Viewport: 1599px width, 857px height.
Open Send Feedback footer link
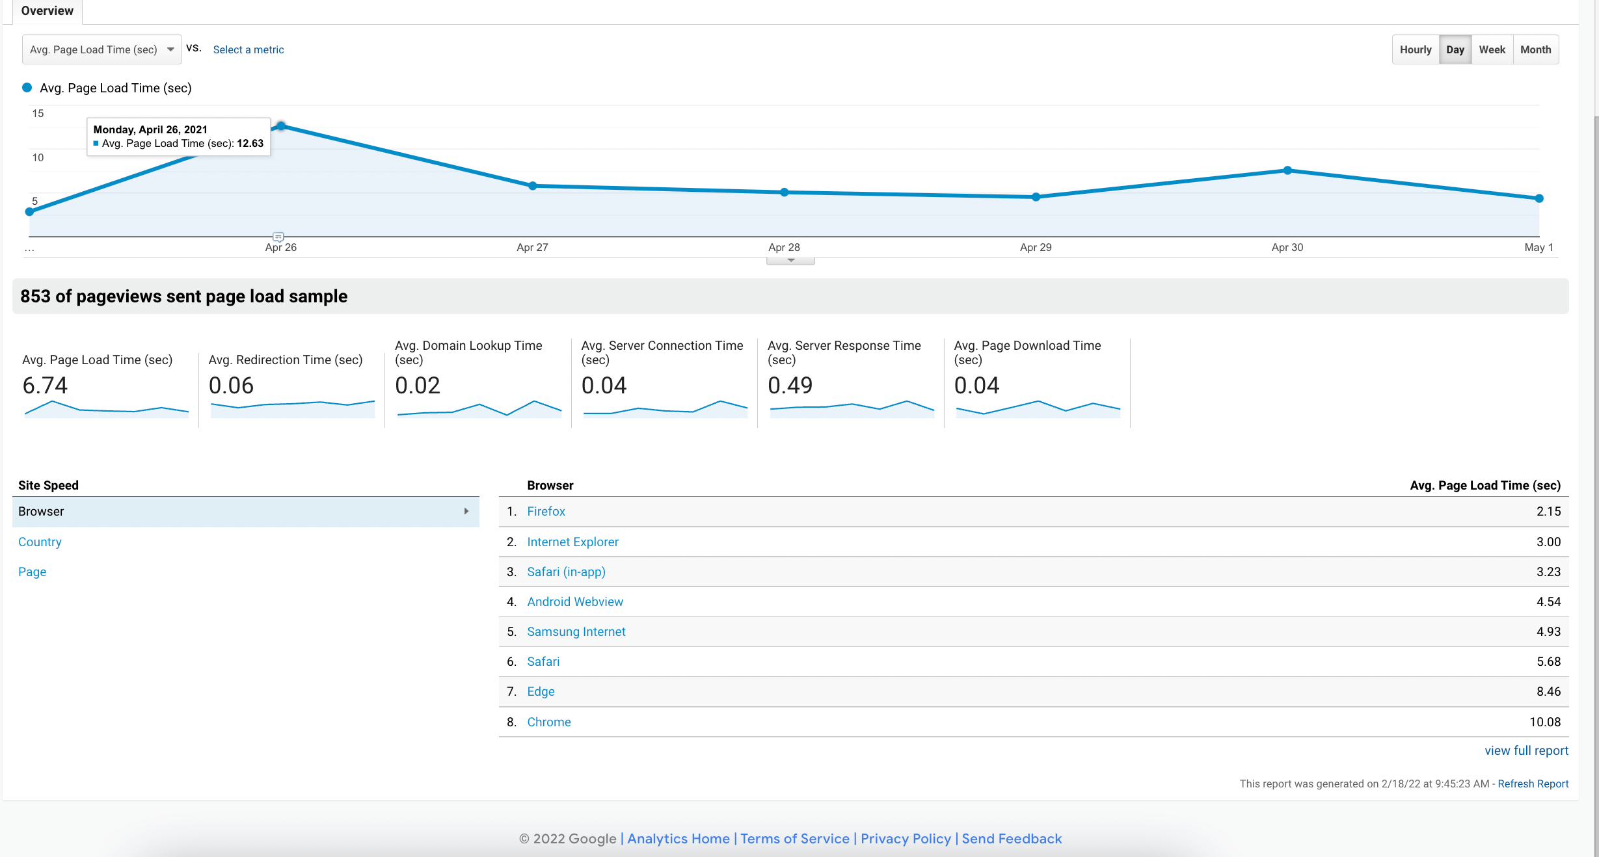click(x=1012, y=839)
